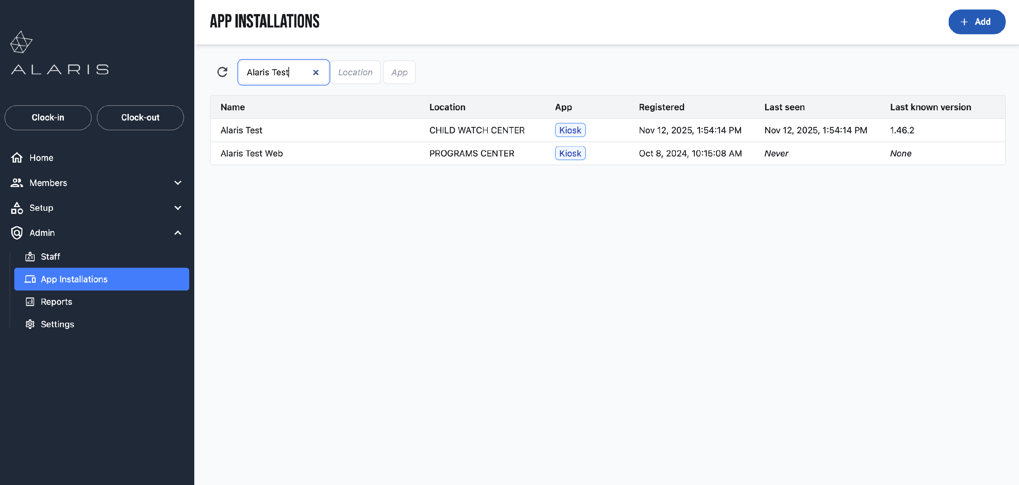Click the refresh icon next to the search box
The width and height of the screenshot is (1019, 485).
222,72
